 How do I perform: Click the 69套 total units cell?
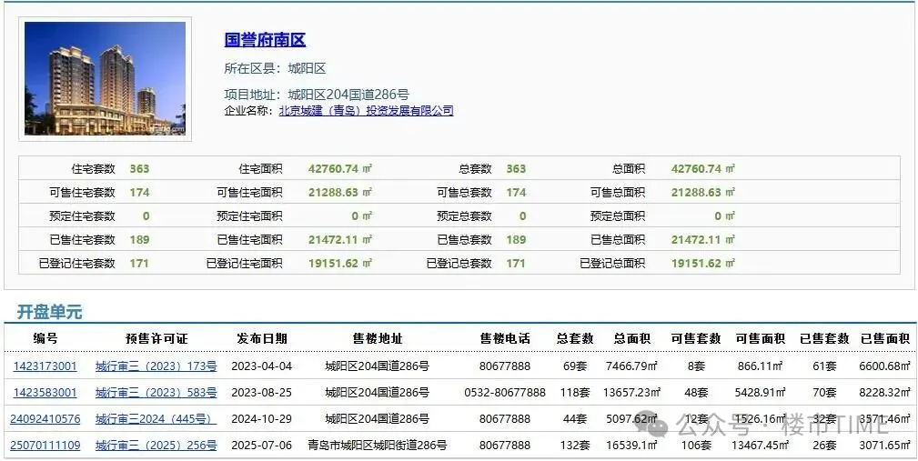click(574, 366)
